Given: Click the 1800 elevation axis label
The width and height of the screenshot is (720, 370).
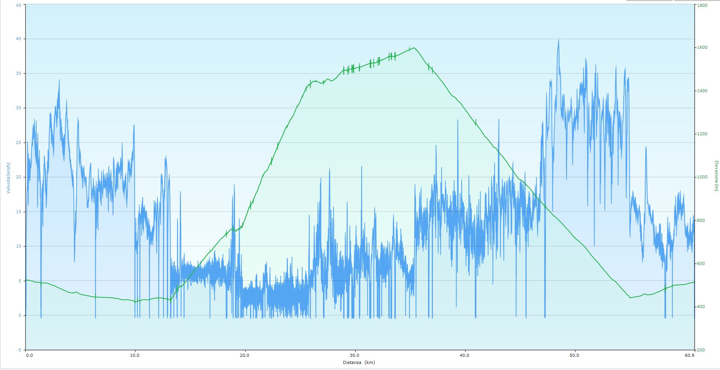Looking at the screenshot, I should click(x=702, y=5).
